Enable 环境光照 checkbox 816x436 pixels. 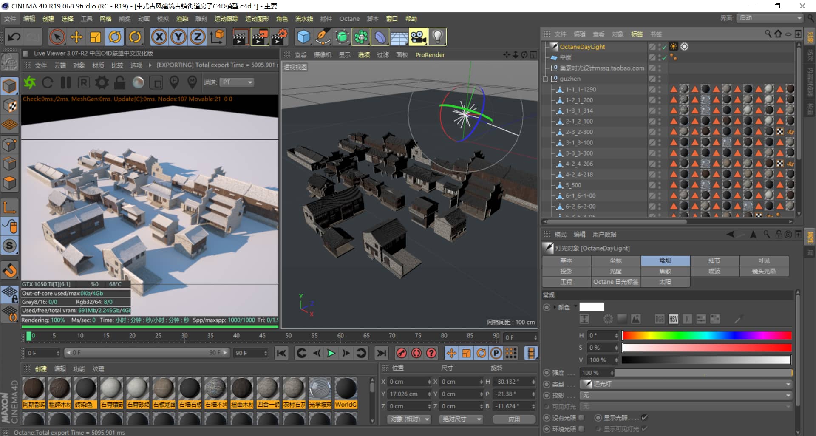tap(581, 429)
